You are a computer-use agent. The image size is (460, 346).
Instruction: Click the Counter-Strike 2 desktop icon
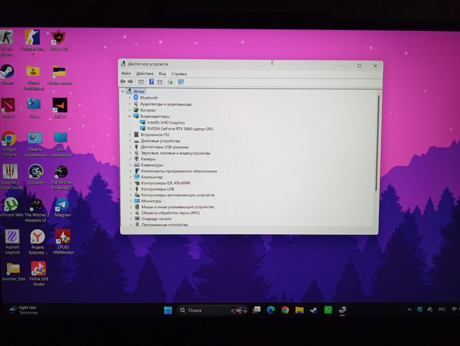point(32,43)
